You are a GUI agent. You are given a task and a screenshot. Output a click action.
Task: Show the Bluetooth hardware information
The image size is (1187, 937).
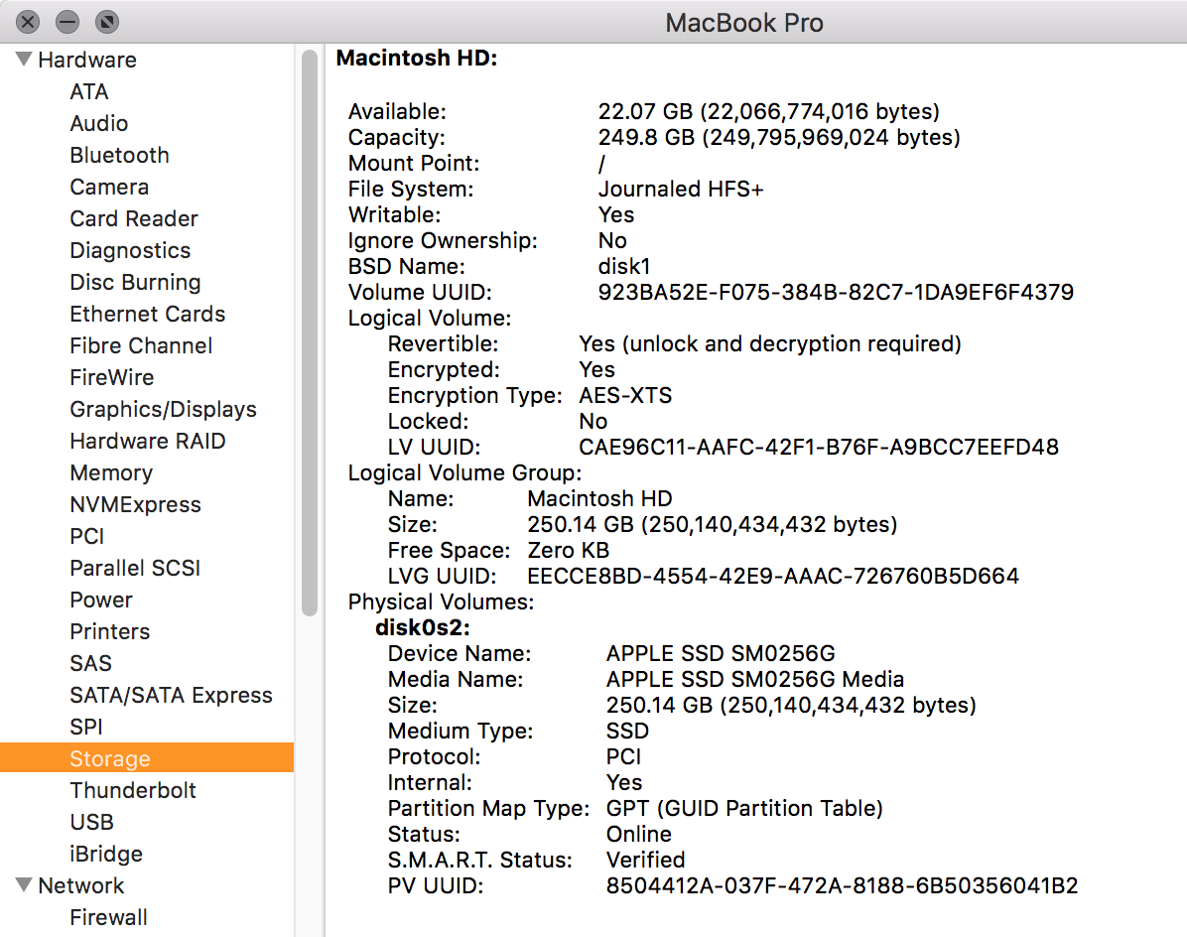tap(119, 155)
